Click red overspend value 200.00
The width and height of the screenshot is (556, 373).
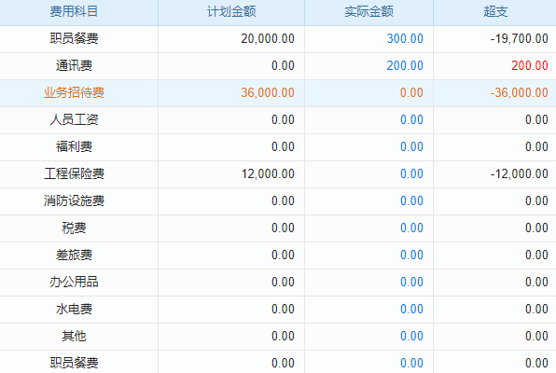click(x=530, y=65)
